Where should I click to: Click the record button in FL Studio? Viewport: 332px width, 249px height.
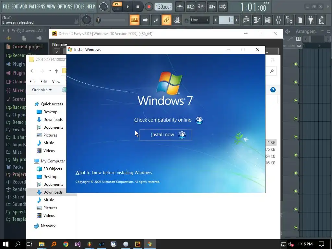coord(149,7)
